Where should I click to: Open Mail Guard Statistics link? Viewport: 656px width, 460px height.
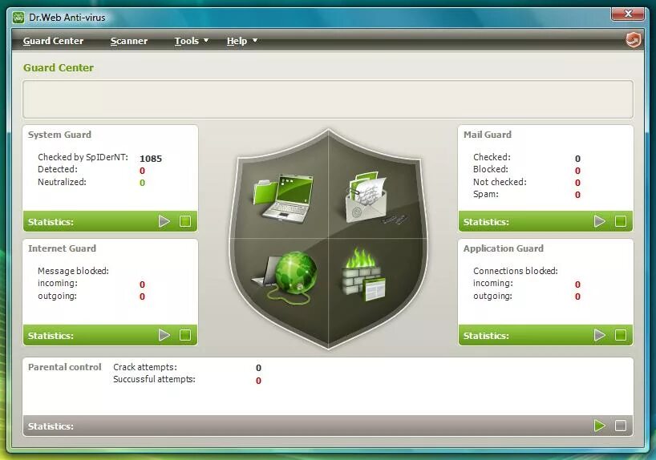coord(486,222)
